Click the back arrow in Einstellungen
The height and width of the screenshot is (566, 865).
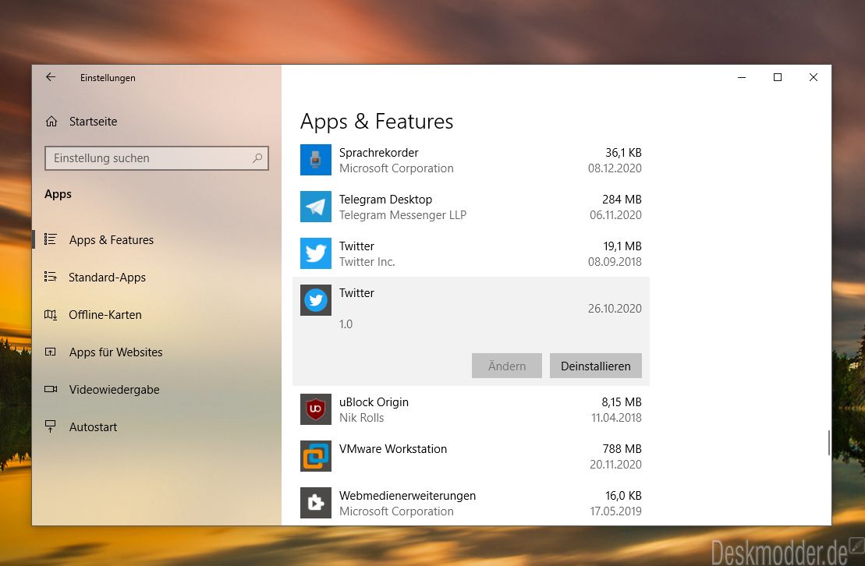51,77
